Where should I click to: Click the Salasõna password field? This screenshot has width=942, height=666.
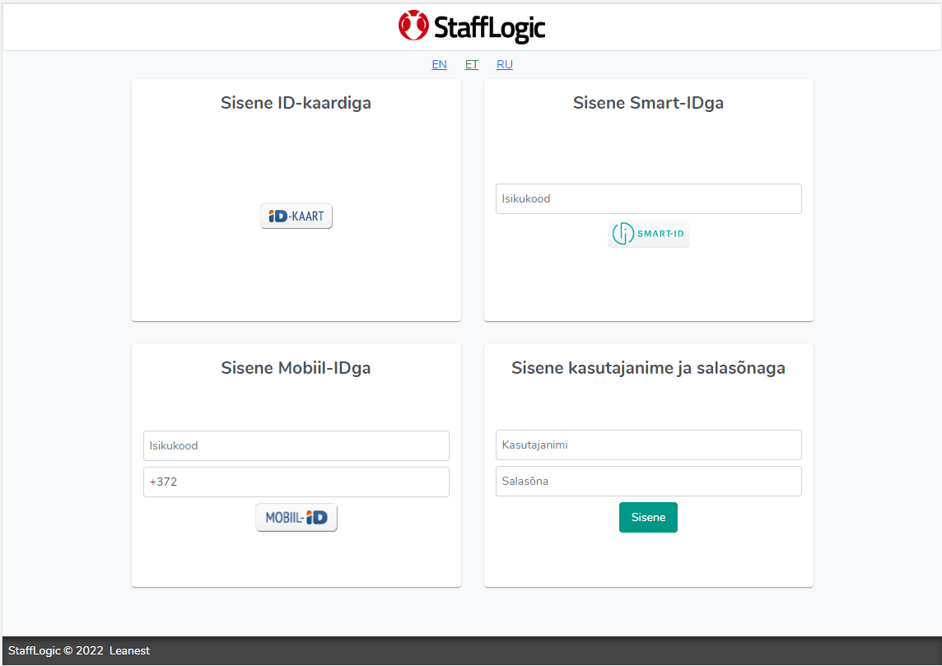(x=648, y=481)
